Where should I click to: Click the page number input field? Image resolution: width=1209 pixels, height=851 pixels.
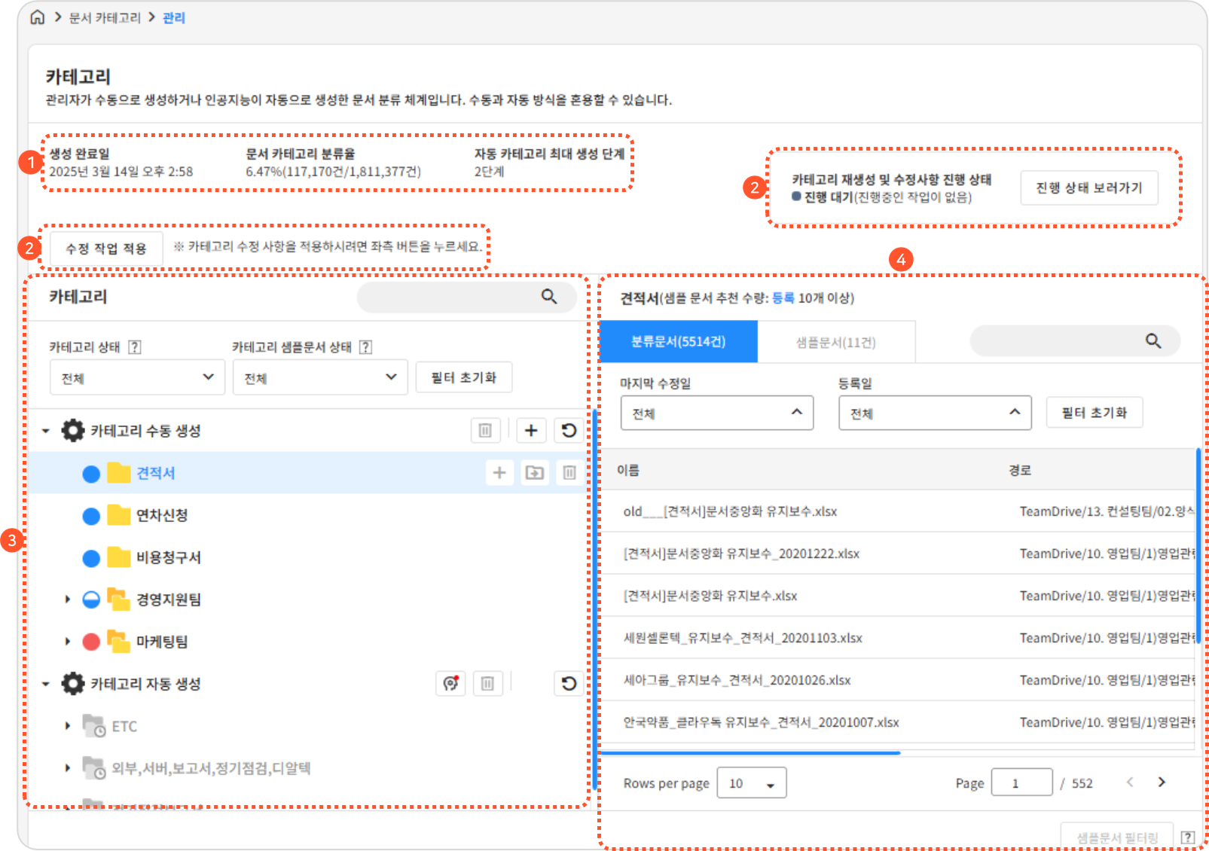(1021, 783)
